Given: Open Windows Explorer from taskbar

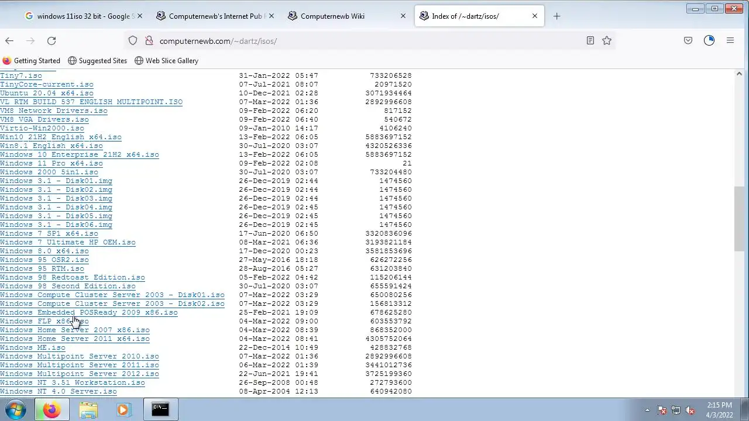Looking at the screenshot, I should tap(88, 410).
